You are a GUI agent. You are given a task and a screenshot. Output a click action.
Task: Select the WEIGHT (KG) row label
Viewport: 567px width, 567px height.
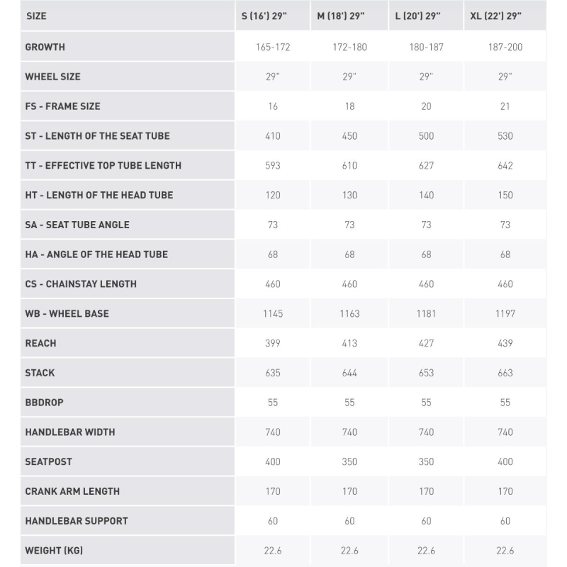[54, 551]
